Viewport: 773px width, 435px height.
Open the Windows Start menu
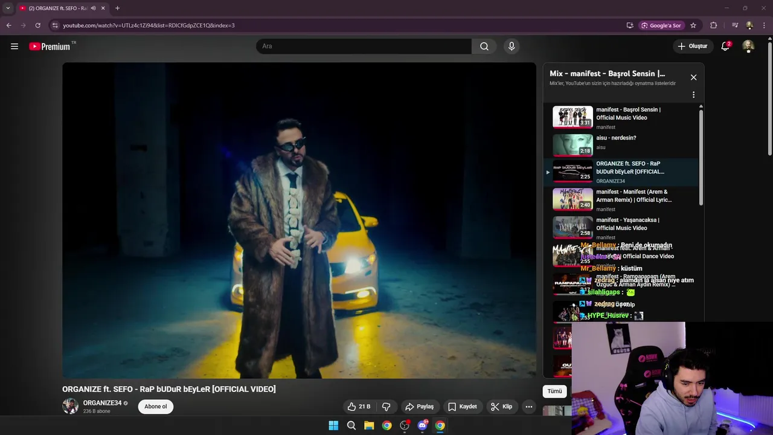coord(333,425)
